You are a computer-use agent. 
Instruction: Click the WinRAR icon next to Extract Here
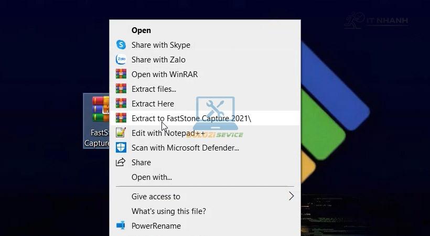point(121,104)
